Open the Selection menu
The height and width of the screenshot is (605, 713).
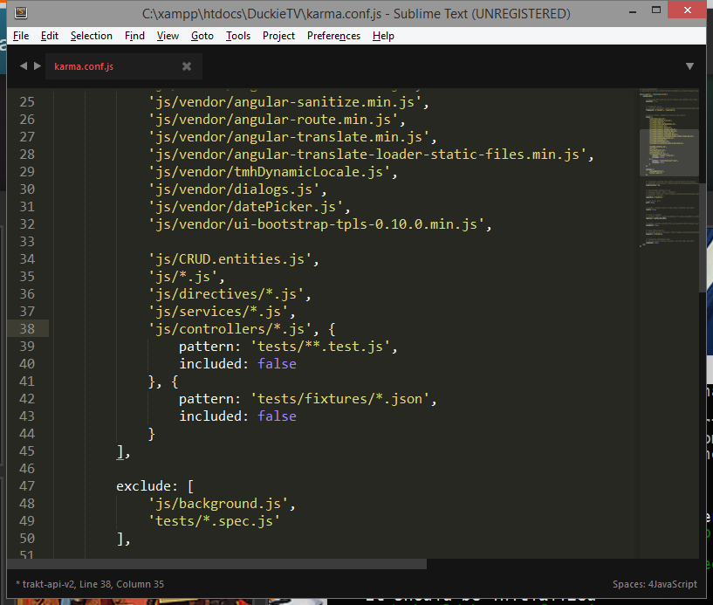(x=92, y=36)
